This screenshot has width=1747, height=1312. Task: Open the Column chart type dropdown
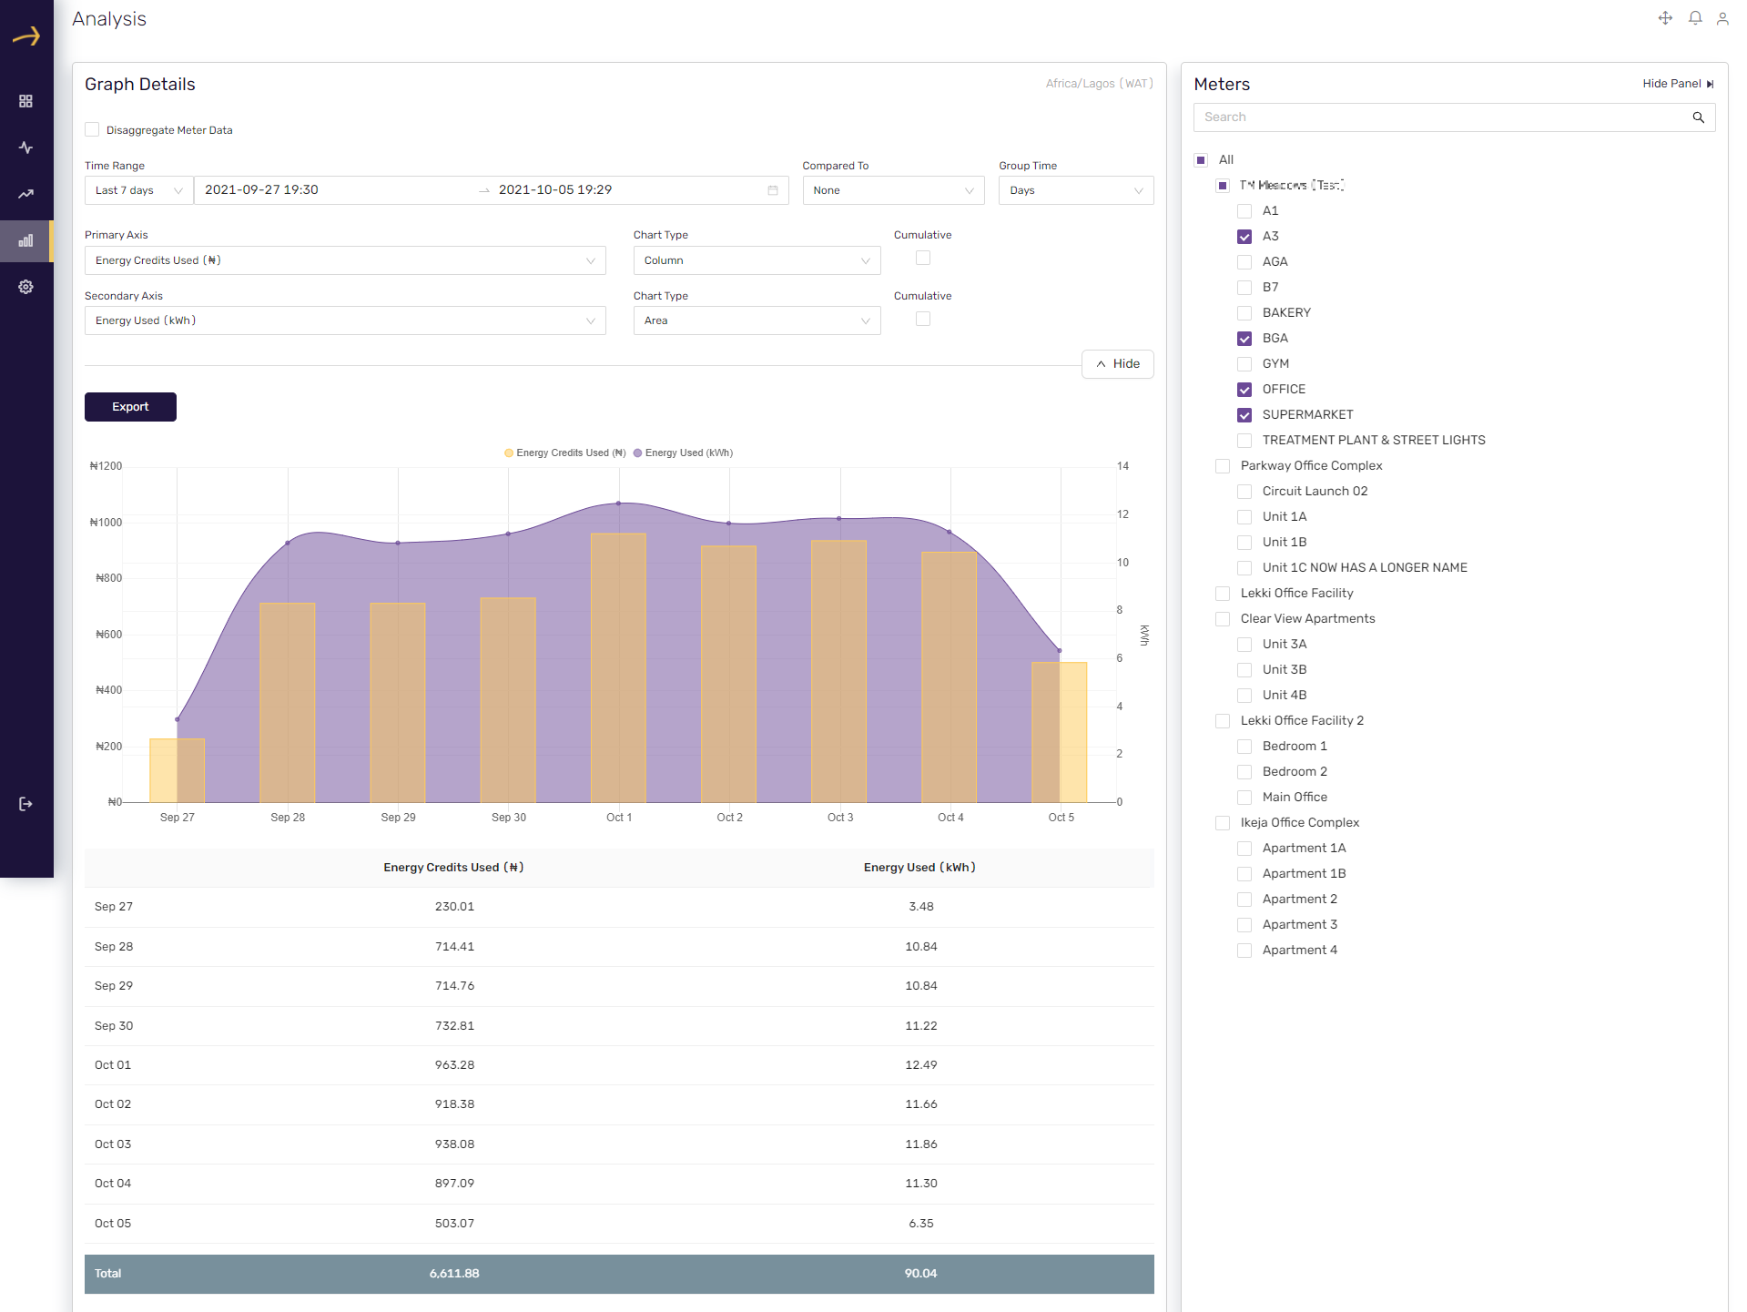tap(757, 260)
